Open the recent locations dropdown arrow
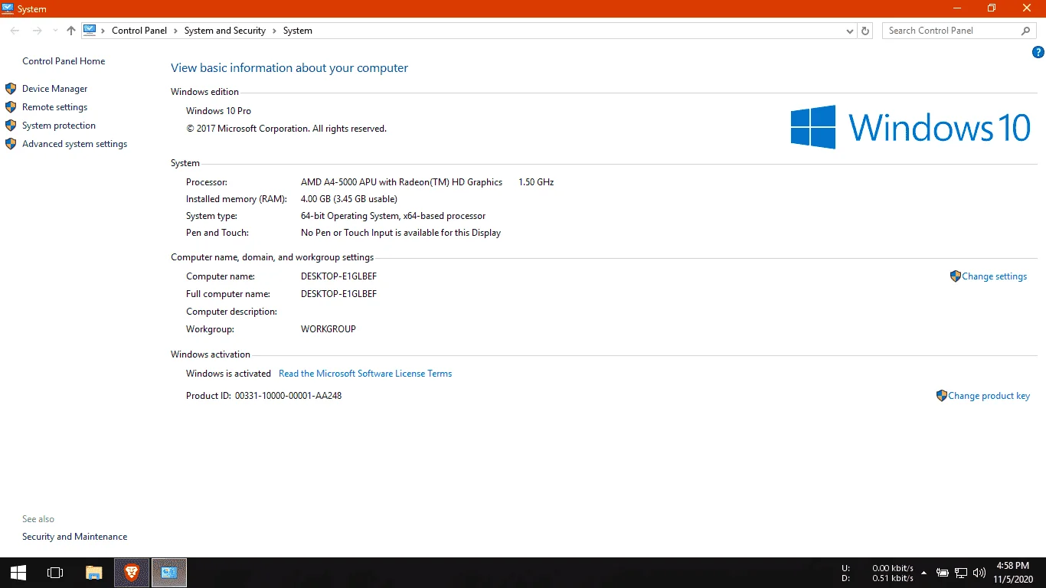This screenshot has height=588, width=1046. [55, 31]
